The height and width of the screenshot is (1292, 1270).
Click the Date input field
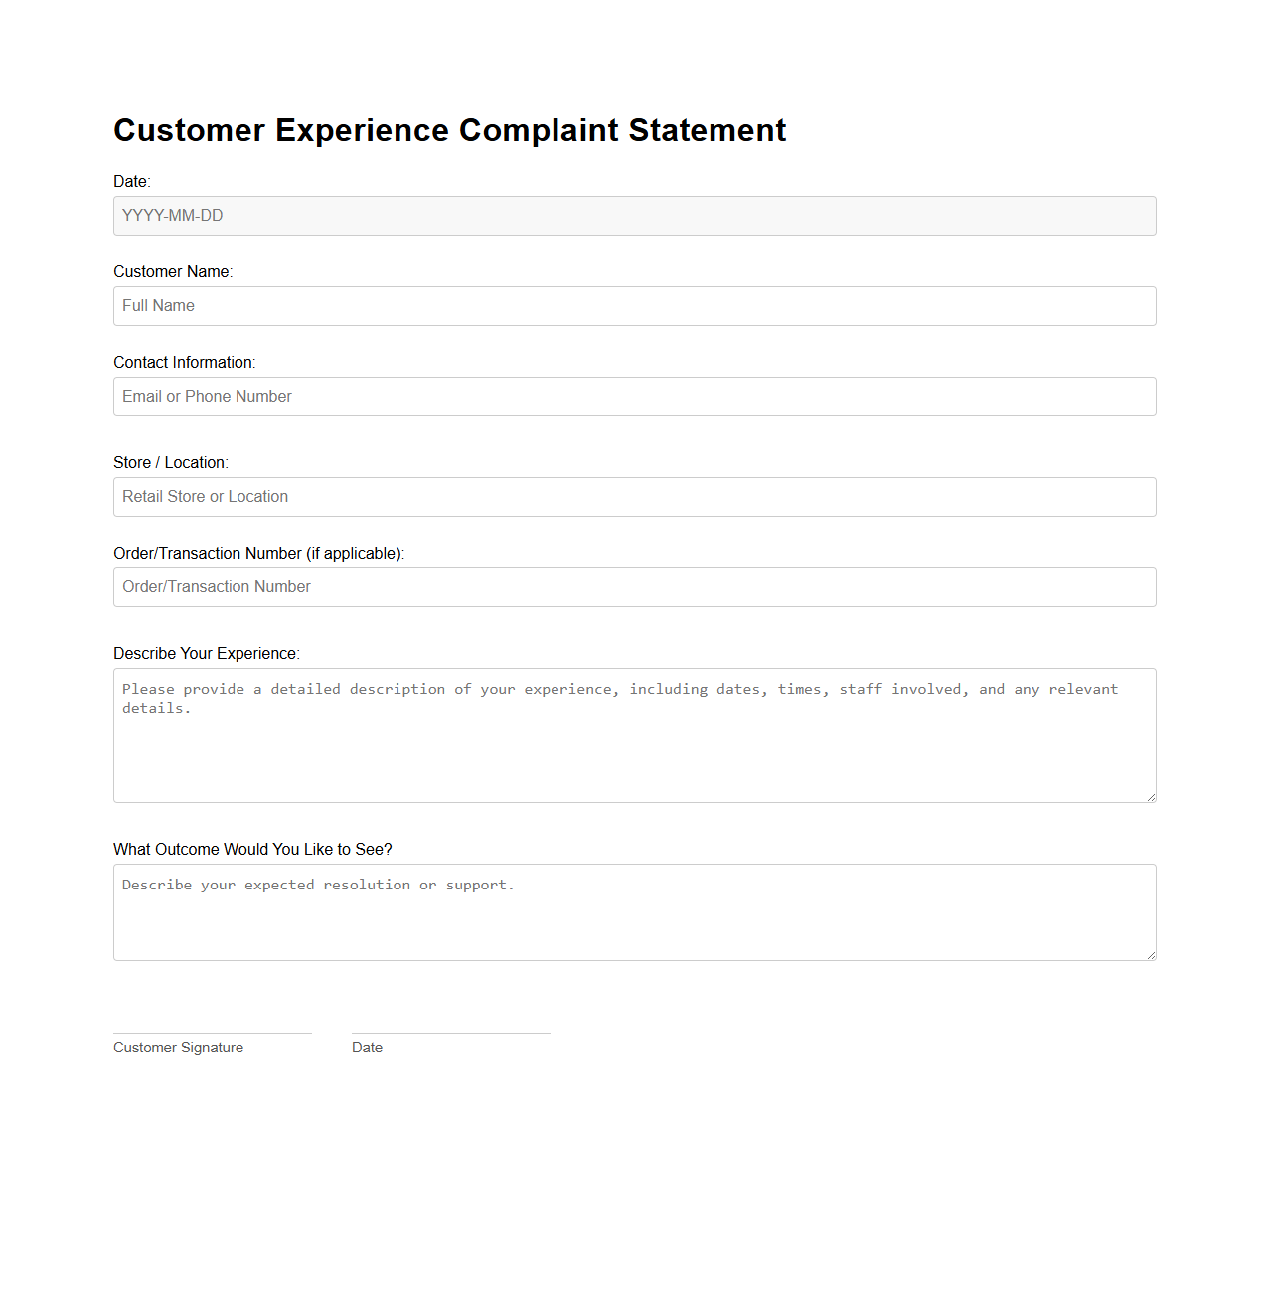tap(635, 216)
